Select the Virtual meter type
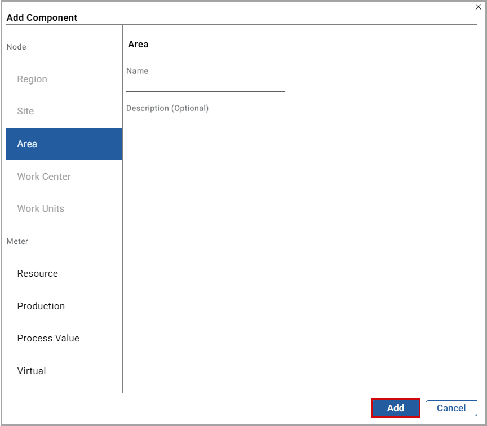 coord(32,371)
